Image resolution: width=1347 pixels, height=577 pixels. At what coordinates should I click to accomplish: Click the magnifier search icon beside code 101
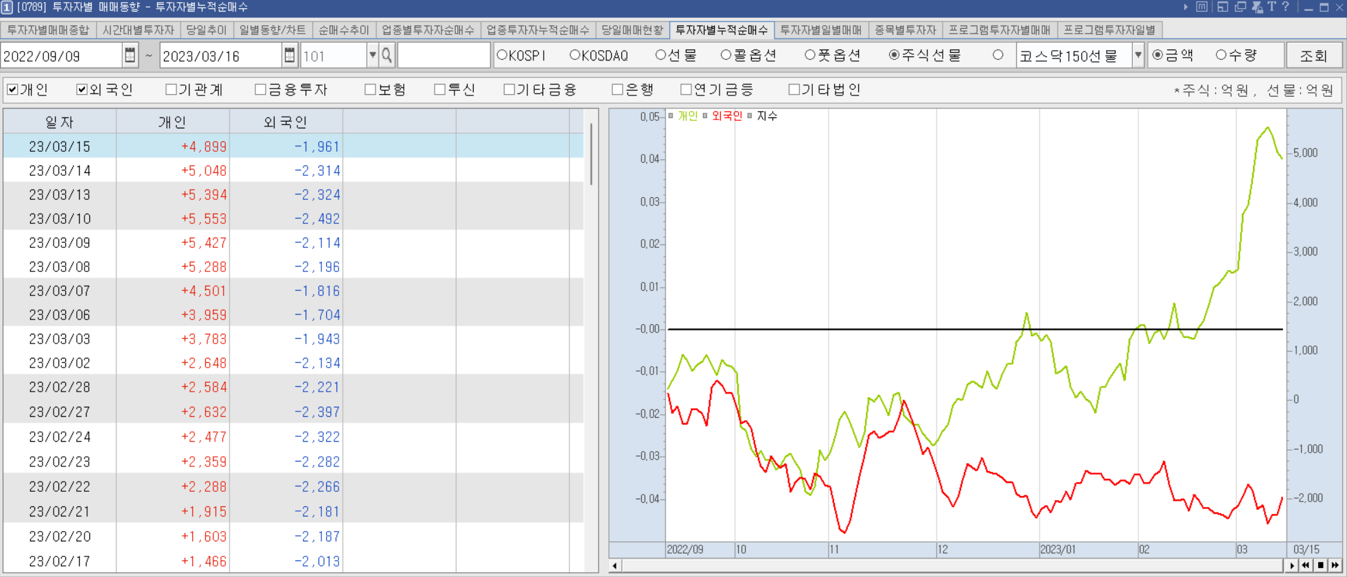tap(387, 56)
